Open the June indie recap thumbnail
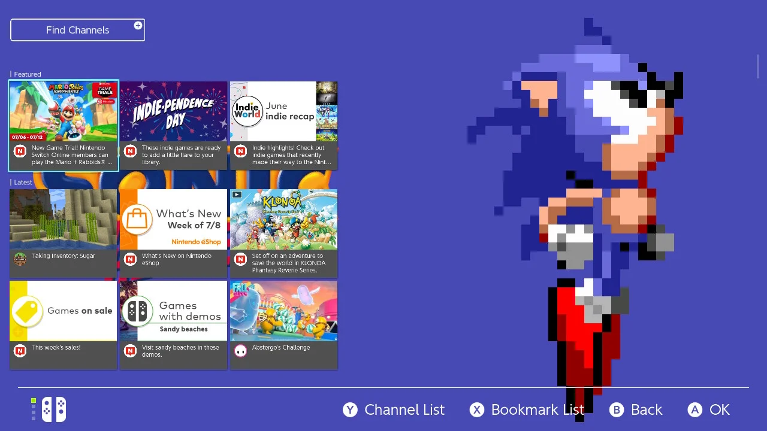 click(x=284, y=111)
